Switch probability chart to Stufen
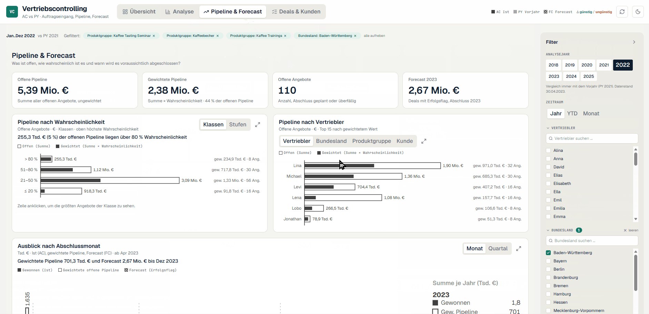 [x=238, y=125]
